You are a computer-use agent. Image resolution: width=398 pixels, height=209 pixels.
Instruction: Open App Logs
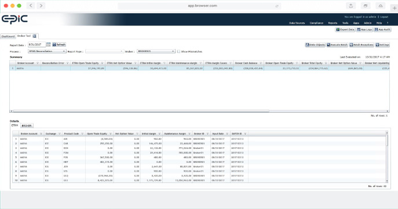point(364,29)
